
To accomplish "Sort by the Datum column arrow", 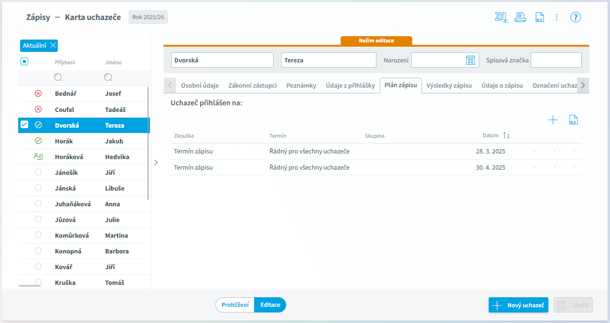I will tap(506, 136).
